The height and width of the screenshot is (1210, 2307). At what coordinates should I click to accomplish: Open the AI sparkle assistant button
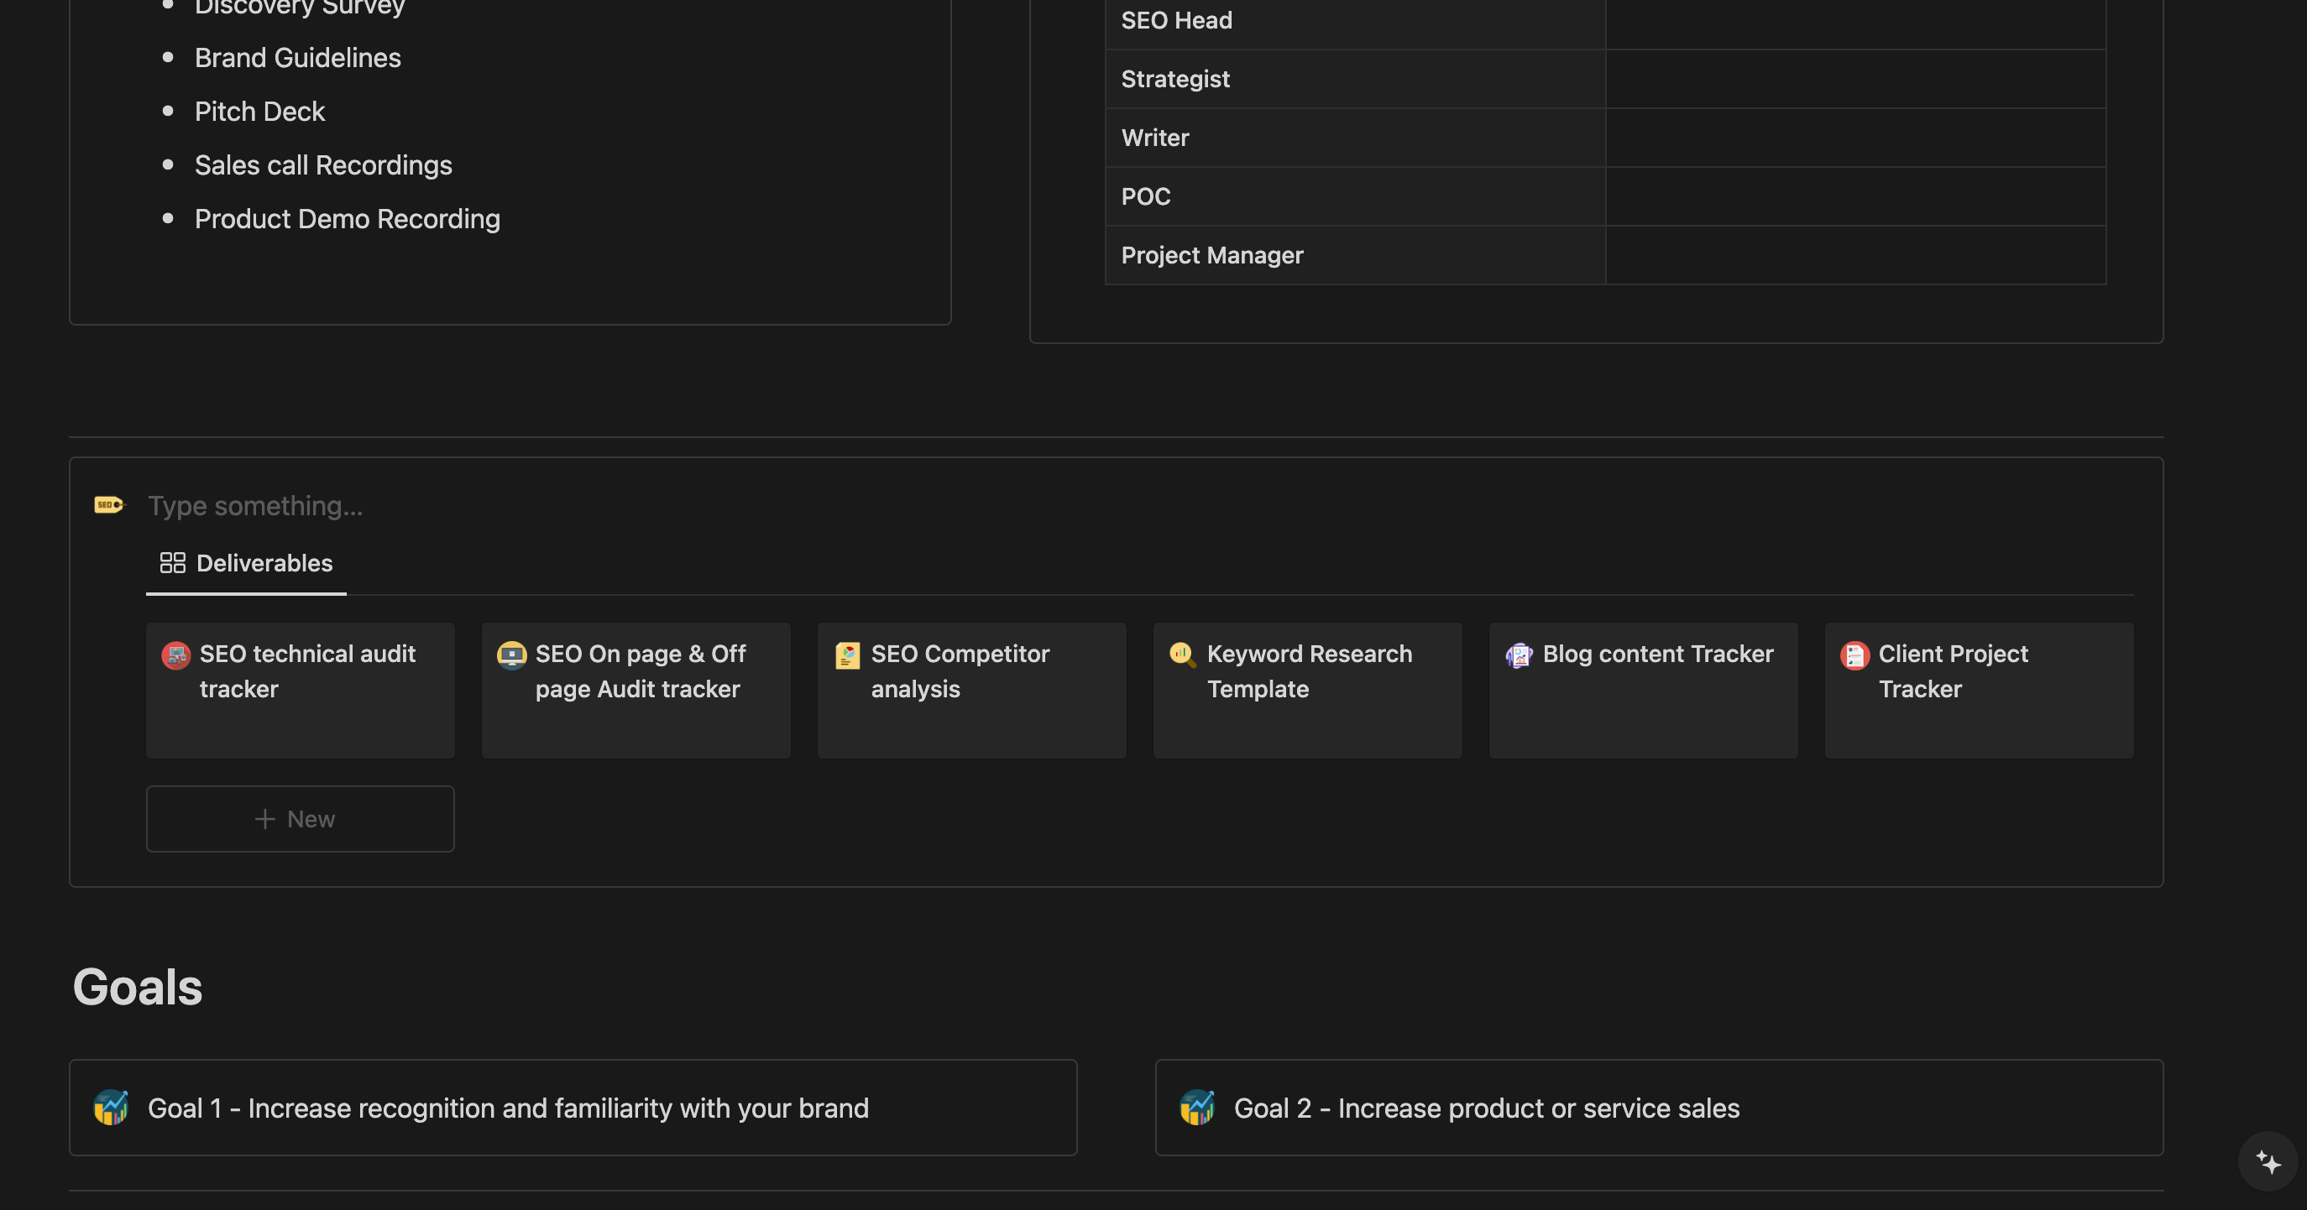tap(2268, 1161)
